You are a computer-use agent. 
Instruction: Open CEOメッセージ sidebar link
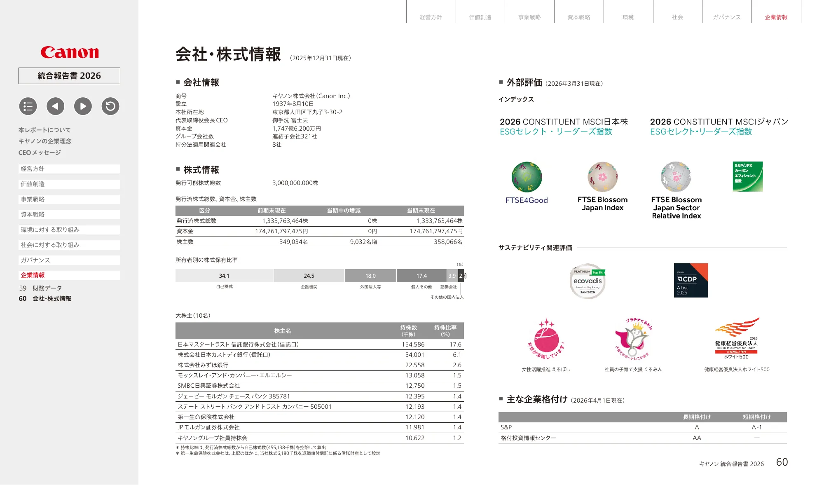pyautogui.click(x=40, y=152)
